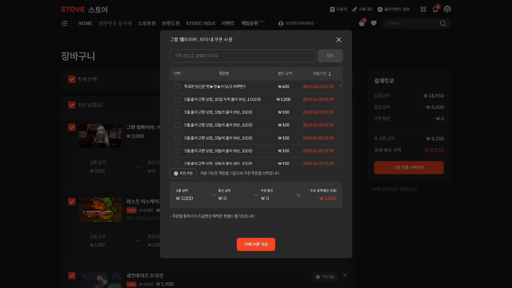The height and width of the screenshot is (288, 512).
Task: Open the shopping cart basket icon
Action: (x=362, y=23)
